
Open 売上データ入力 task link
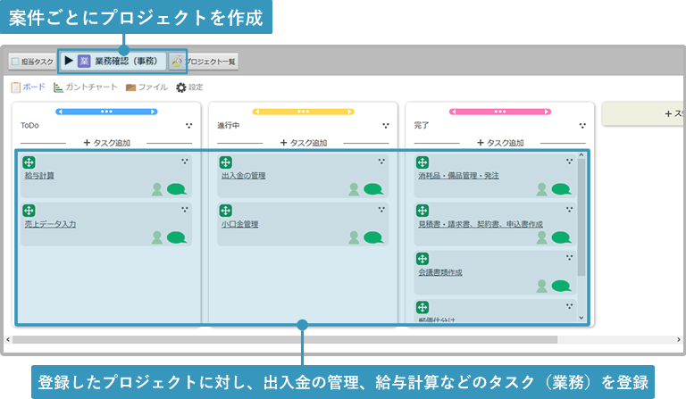(x=50, y=224)
